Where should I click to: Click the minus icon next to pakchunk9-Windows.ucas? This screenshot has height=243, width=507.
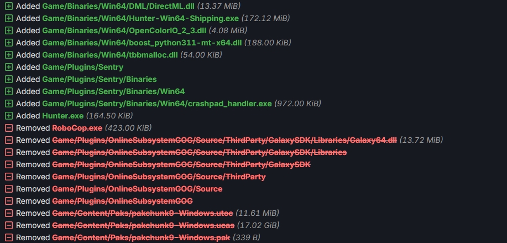tap(9, 225)
